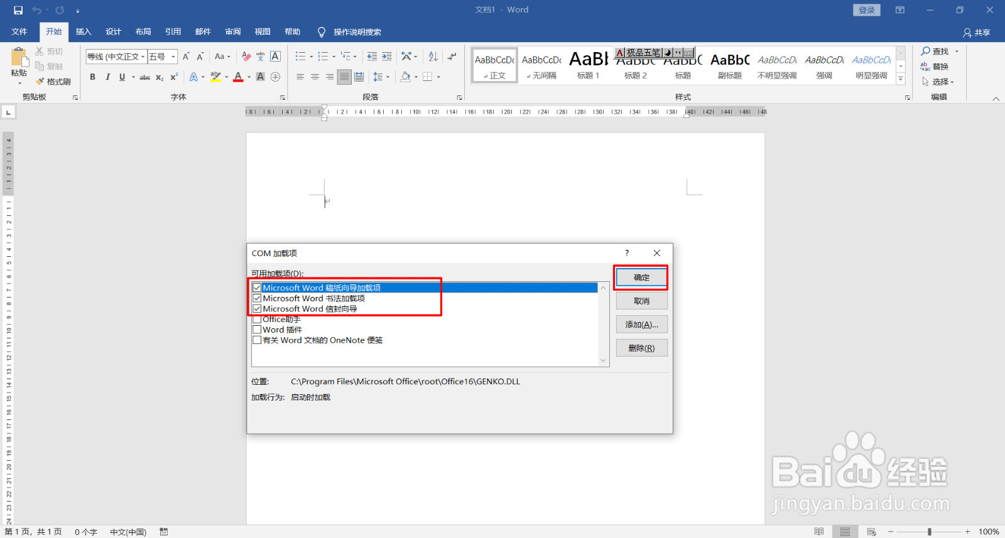
Task: Apply superscript formatting
Action: tap(174, 77)
